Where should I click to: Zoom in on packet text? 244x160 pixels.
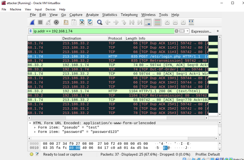tap(167, 22)
